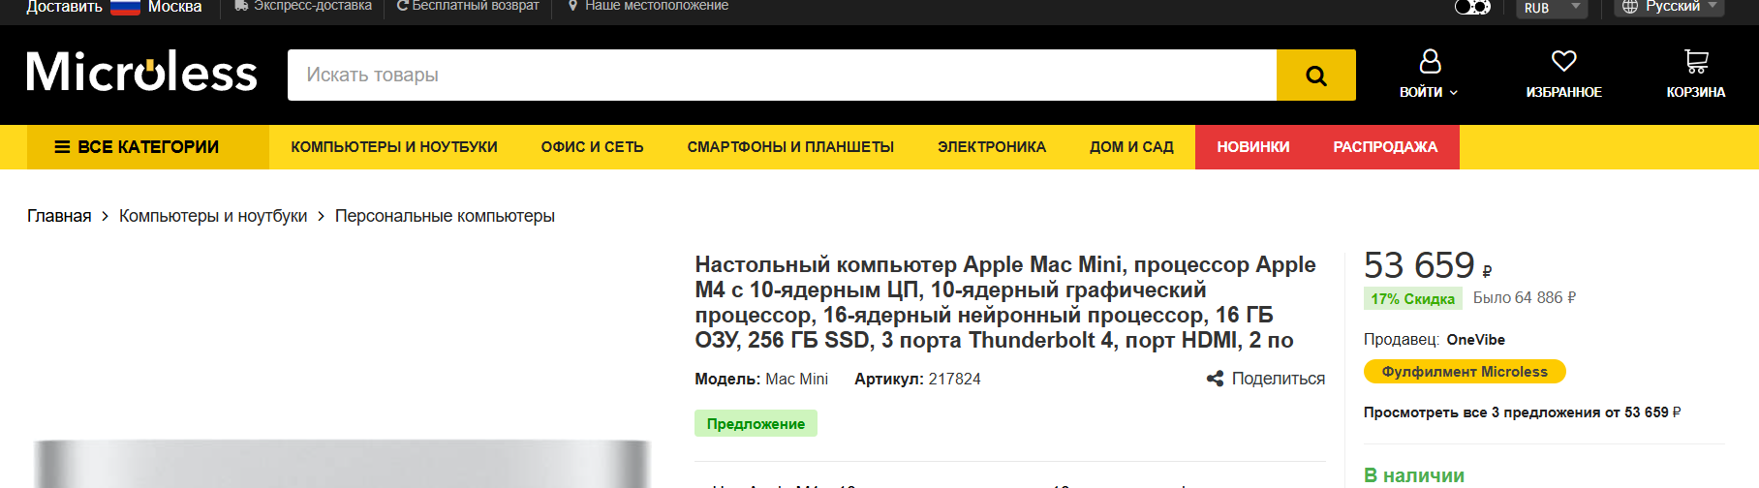Click the green Предложение badge
This screenshot has height=488, width=1759.
[756, 424]
